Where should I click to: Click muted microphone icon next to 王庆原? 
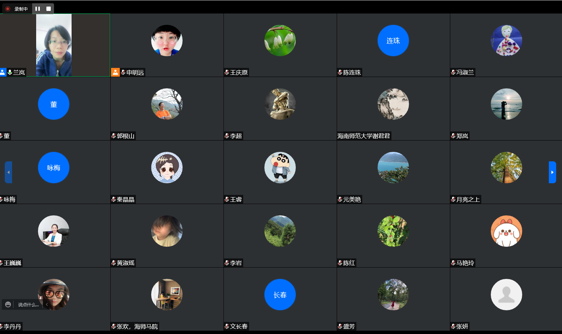pyautogui.click(x=227, y=72)
